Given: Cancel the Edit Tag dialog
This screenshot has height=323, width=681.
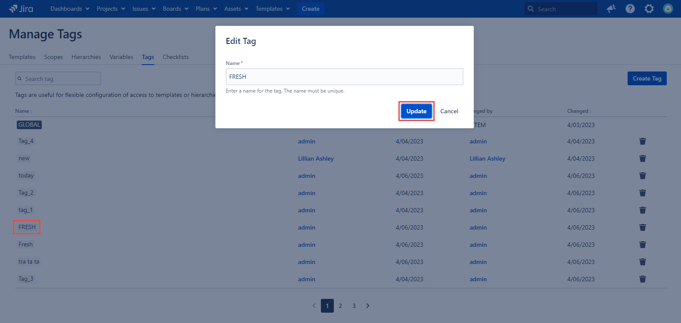Looking at the screenshot, I should click(449, 111).
